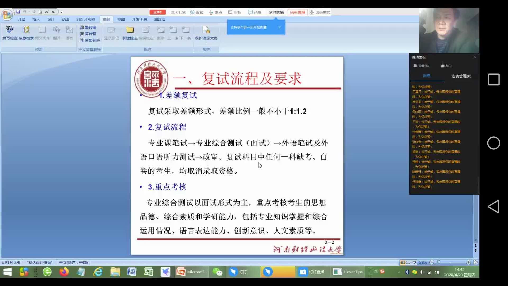This screenshot has width=508, height=286.
Task: Toggle normal view button in status bar
Action: 403,262
